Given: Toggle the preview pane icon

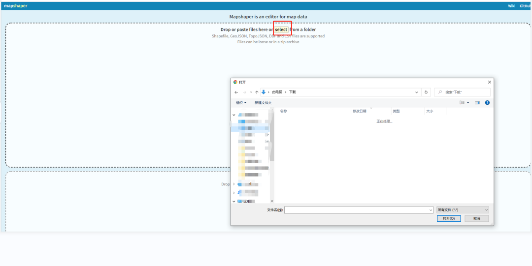Looking at the screenshot, I should (x=477, y=103).
